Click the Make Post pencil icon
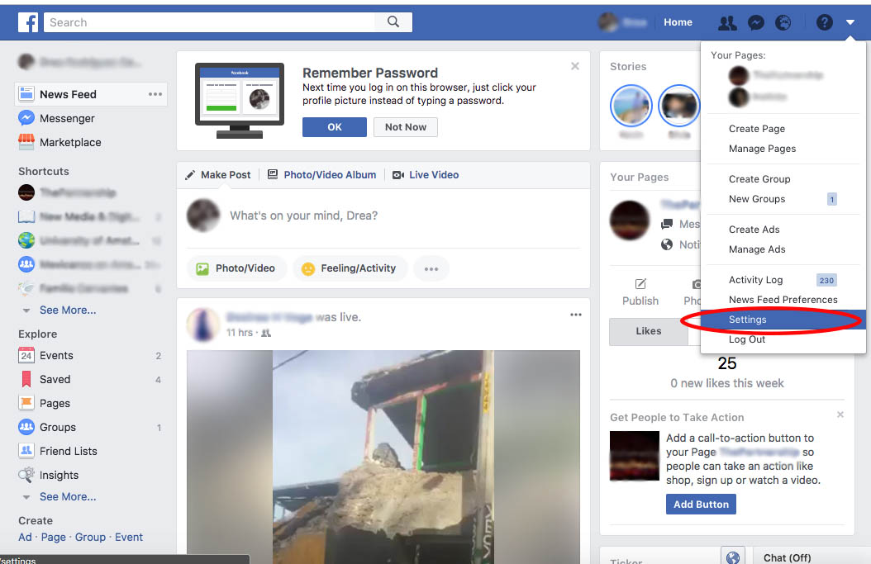Viewport: 871px width, 564px height. coord(190,175)
